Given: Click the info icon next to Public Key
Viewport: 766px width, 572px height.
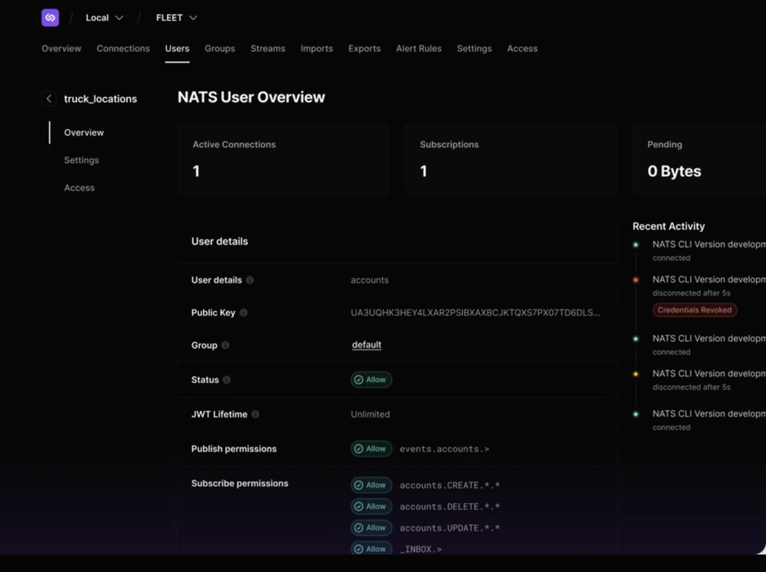Looking at the screenshot, I should pos(244,312).
